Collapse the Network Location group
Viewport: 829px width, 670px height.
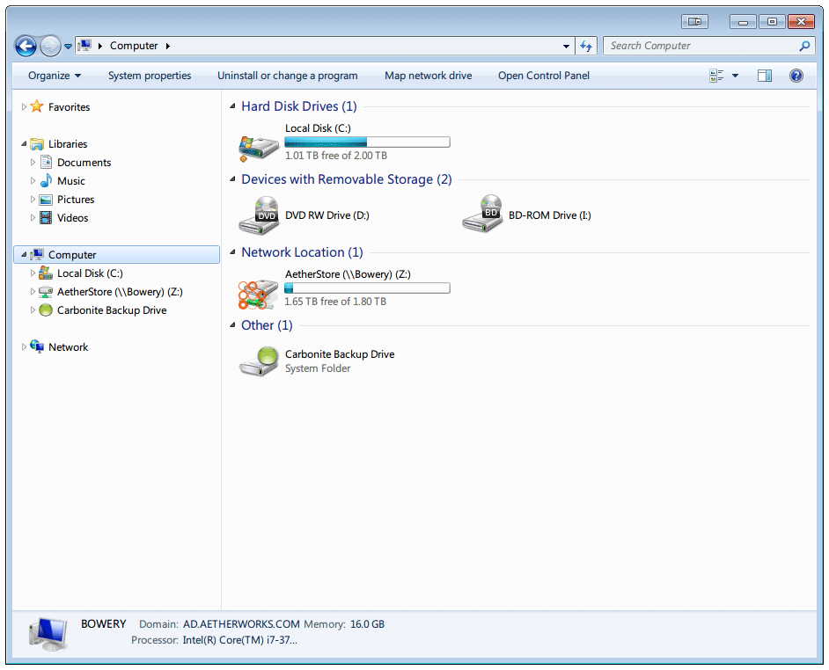point(232,252)
